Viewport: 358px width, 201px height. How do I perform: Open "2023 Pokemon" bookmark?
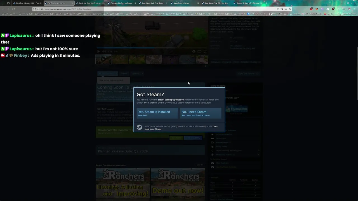click(312, 14)
